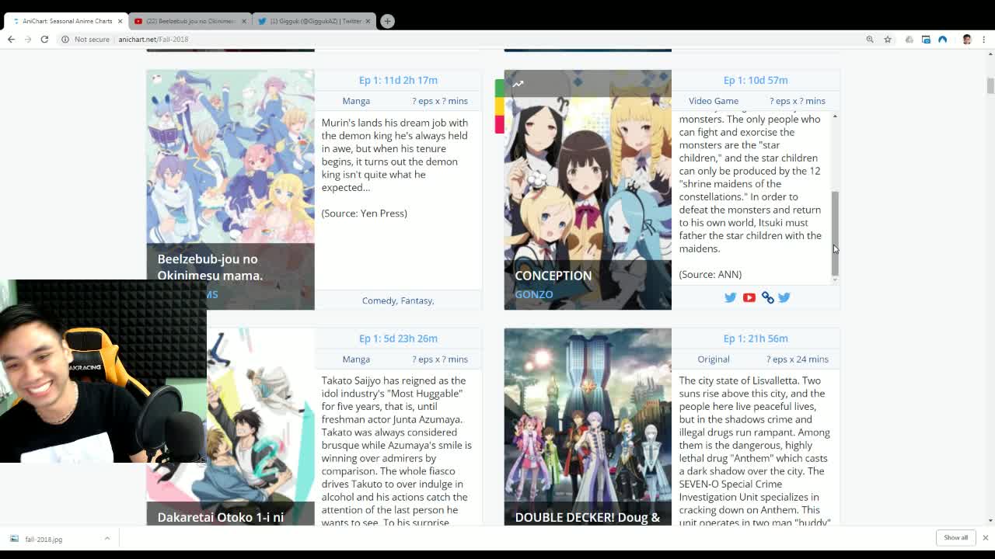The image size is (995, 559).
Task: Open the Chrome three-dot menu
Action: click(x=983, y=40)
